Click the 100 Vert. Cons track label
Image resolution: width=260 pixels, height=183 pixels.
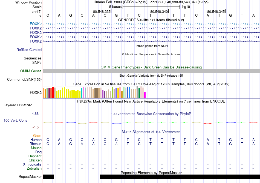coord(15,120)
